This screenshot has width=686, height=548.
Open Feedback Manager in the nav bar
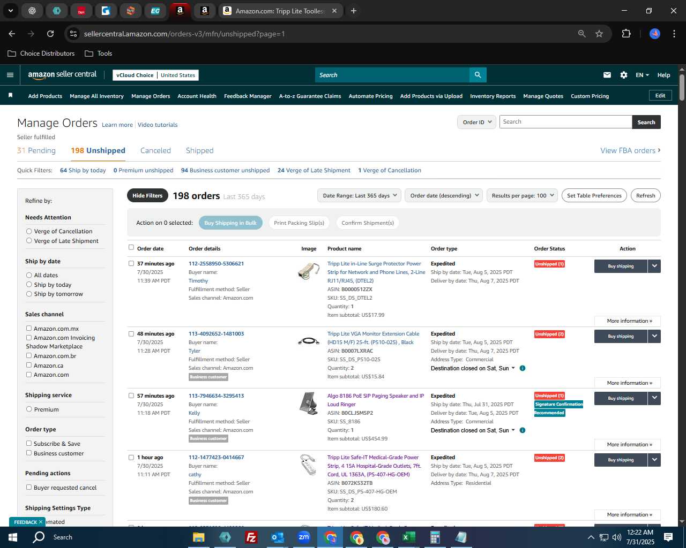point(248,96)
